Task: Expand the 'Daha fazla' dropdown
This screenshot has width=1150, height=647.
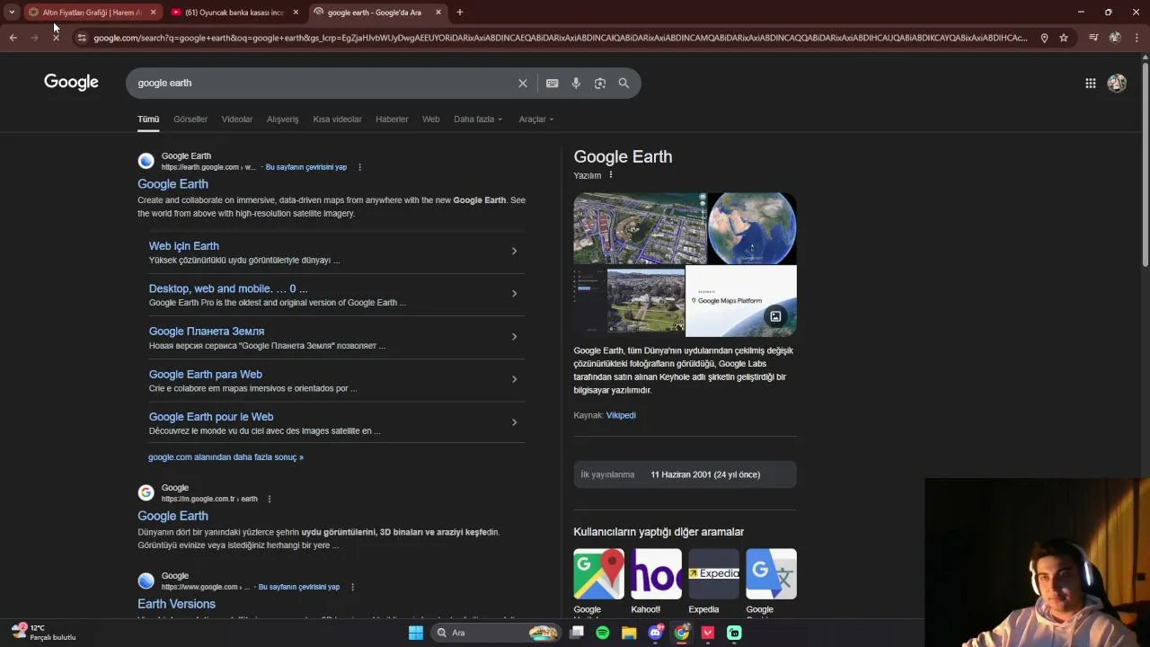Action: pos(478,119)
